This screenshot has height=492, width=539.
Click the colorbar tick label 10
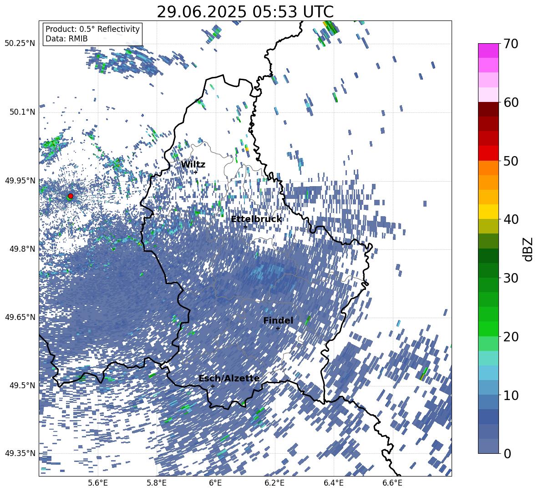(x=510, y=395)
